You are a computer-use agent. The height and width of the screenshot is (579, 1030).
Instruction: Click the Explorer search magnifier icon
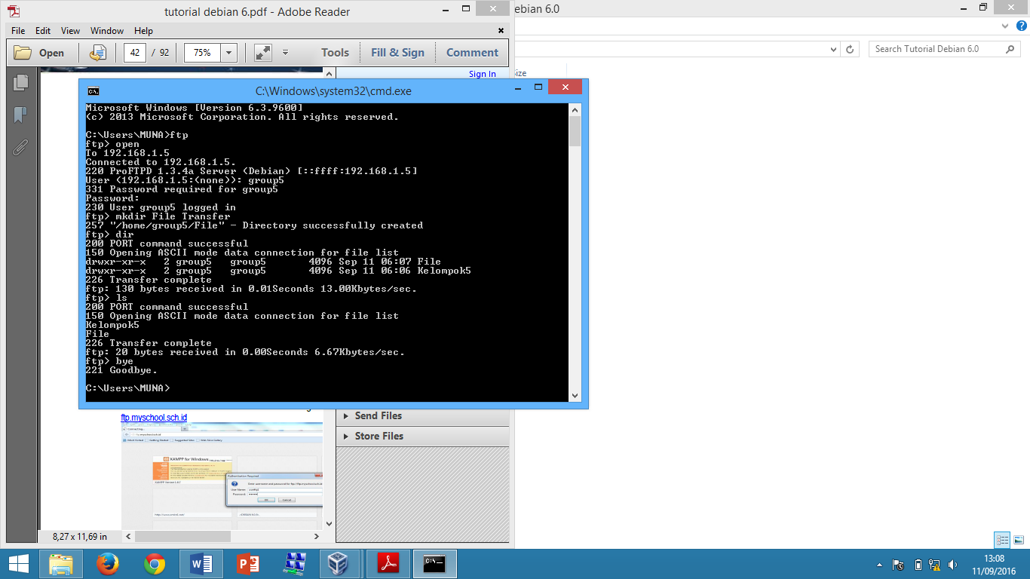pyautogui.click(x=1011, y=49)
